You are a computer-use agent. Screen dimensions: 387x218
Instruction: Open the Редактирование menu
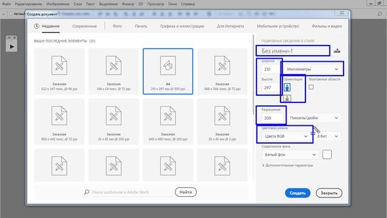coord(28,4)
